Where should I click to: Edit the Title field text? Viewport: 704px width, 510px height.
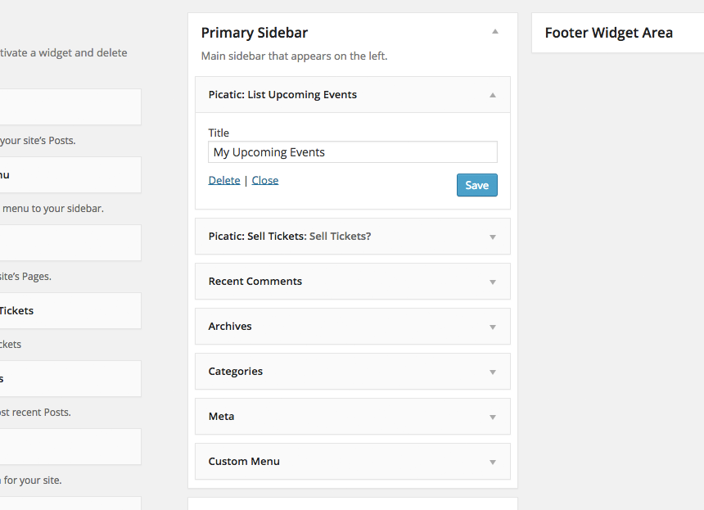coord(353,152)
